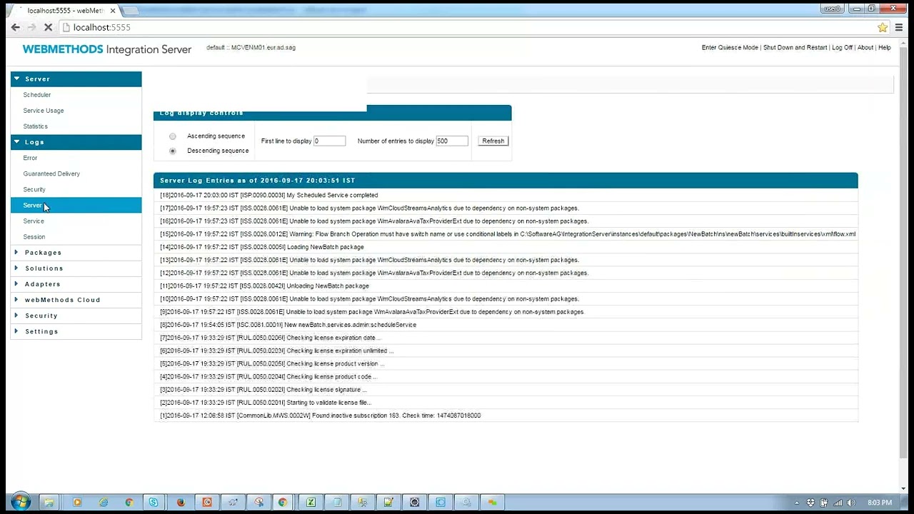Click Number of entries to display field
Screen dimensions: 914x514
452,141
